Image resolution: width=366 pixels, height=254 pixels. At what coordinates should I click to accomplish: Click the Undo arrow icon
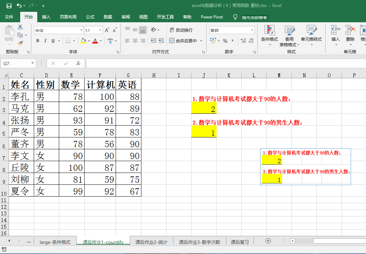(x=19, y=6)
